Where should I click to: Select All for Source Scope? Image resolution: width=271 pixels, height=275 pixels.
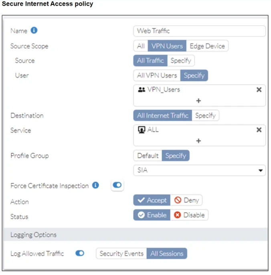point(141,46)
